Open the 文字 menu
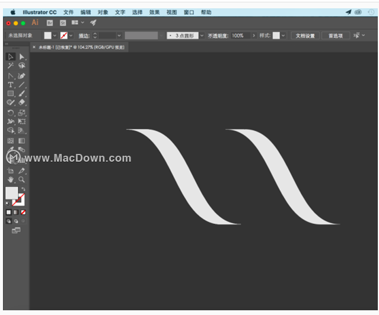This screenshot has width=379, height=315. pos(120,12)
